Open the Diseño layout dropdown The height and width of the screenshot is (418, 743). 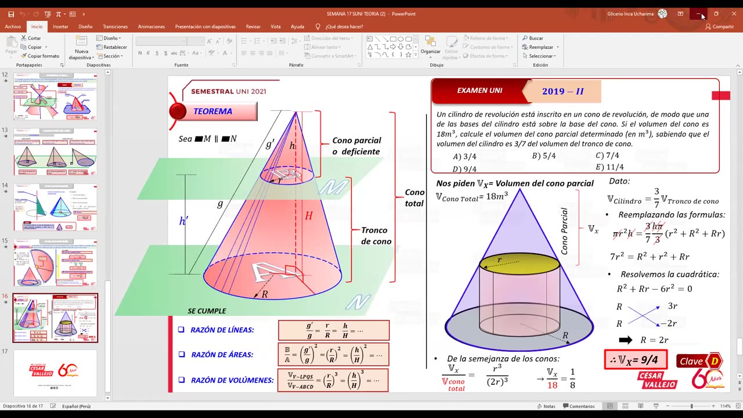109,38
